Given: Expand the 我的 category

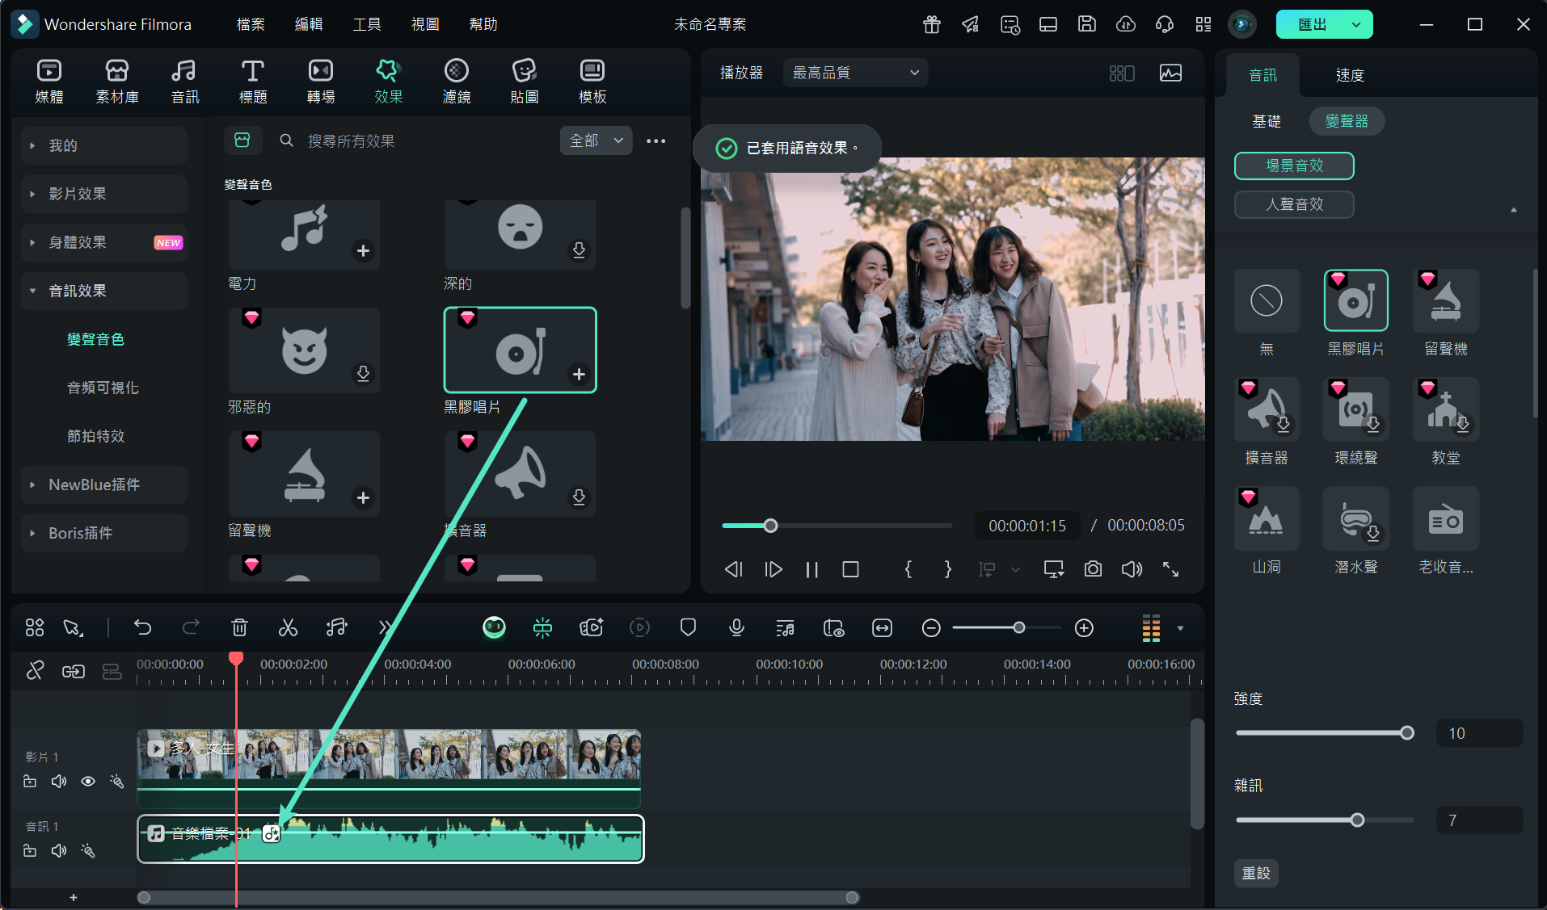Looking at the screenshot, I should point(104,145).
